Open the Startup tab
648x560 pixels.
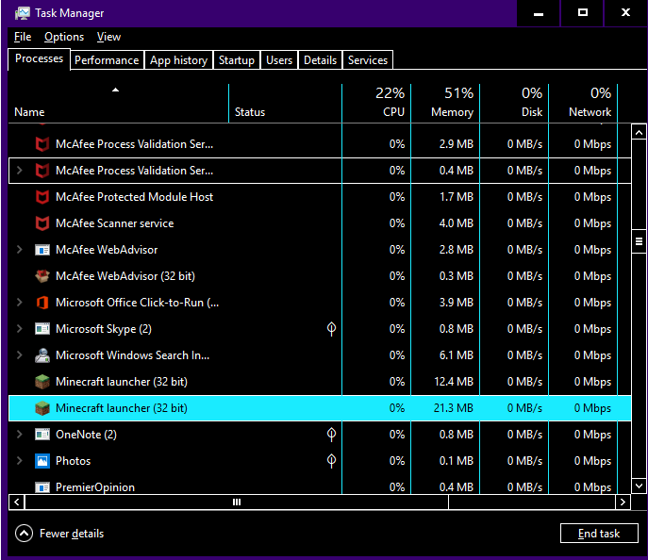236,60
